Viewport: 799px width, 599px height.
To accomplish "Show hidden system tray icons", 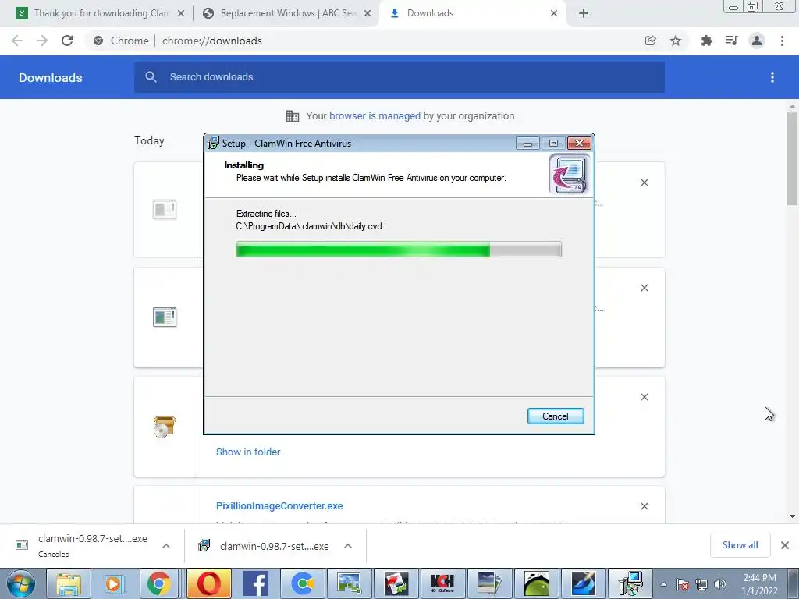I will click(663, 584).
